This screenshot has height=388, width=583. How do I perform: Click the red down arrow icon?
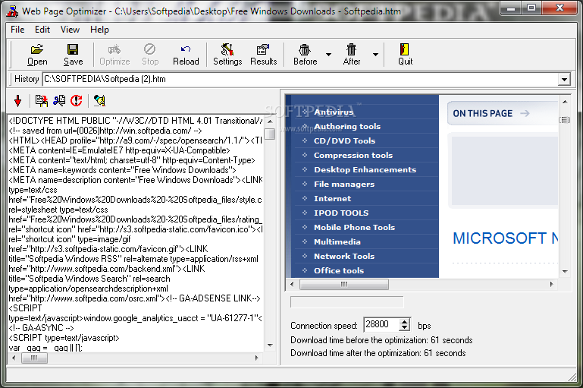tap(18, 100)
